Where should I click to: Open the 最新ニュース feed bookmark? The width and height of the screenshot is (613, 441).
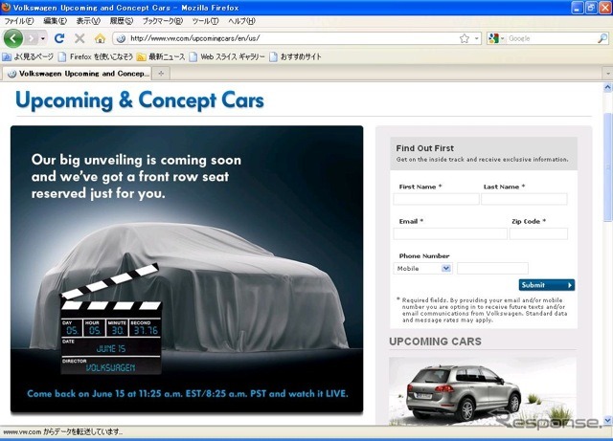(x=161, y=57)
